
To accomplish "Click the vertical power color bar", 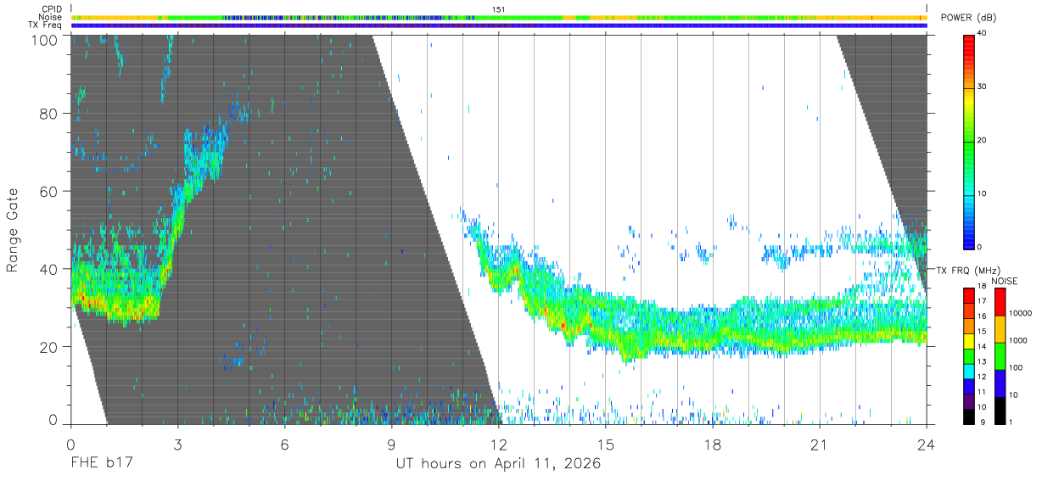I will pos(970,142).
